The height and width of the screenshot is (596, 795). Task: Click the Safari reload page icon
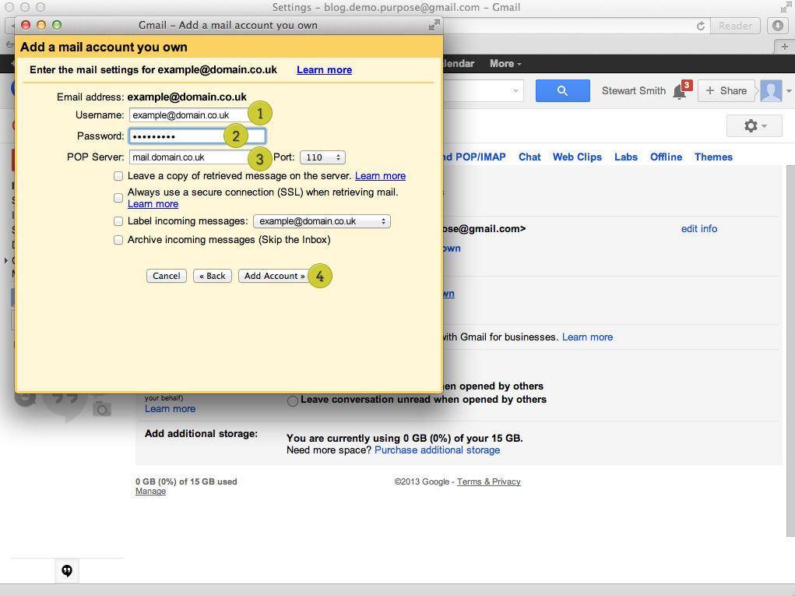coord(701,26)
